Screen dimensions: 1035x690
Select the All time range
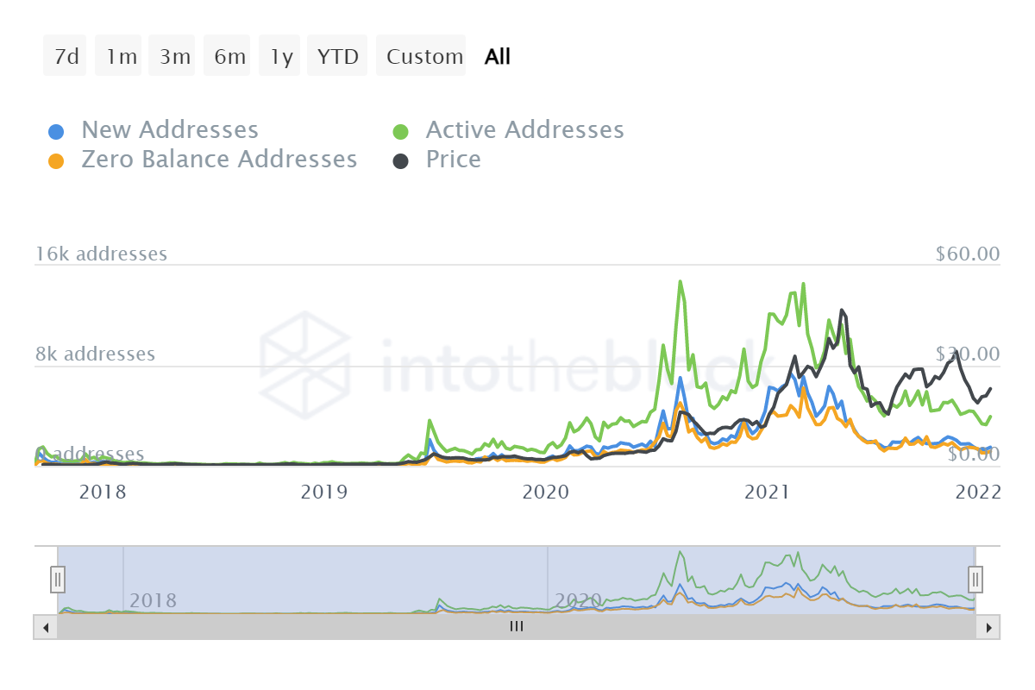point(498,56)
